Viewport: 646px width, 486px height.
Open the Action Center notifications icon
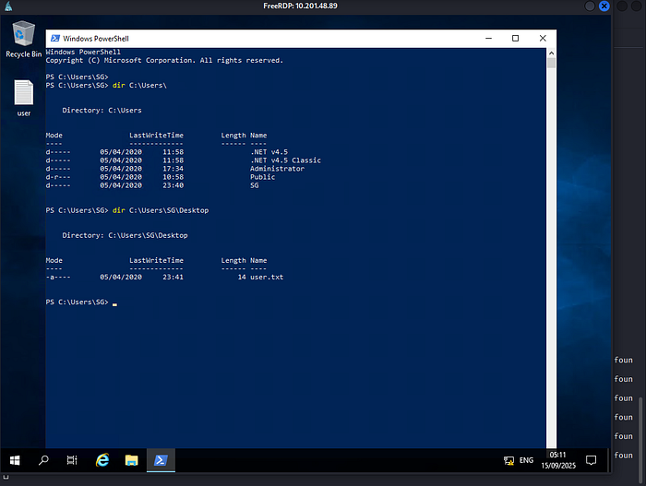[592, 460]
